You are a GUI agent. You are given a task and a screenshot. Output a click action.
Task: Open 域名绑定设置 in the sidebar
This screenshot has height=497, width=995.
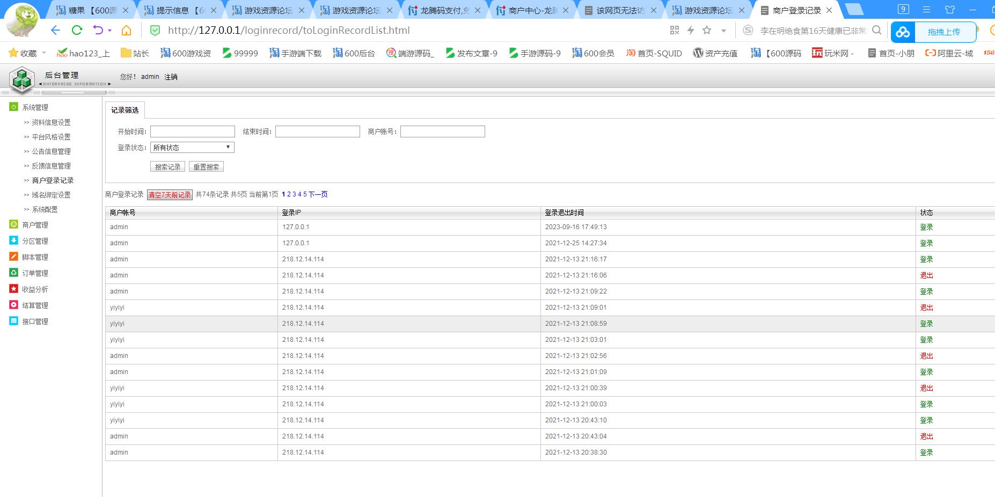click(x=51, y=195)
